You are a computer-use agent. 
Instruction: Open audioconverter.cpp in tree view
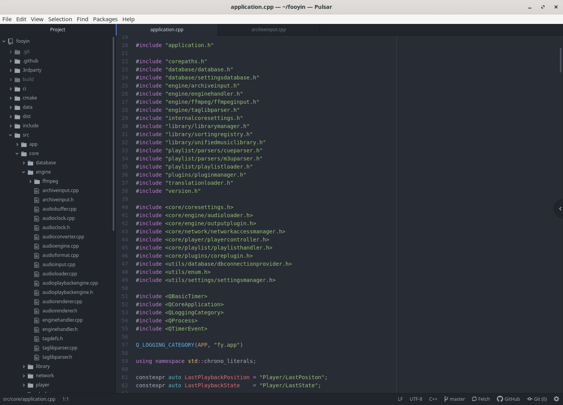(63, 237)
